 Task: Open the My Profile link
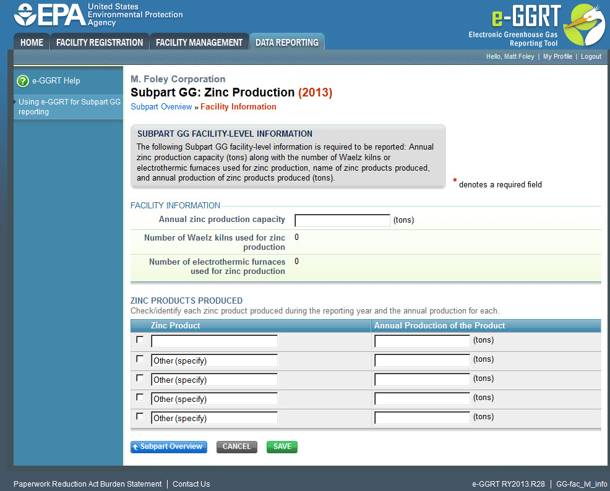coord(557,56)
